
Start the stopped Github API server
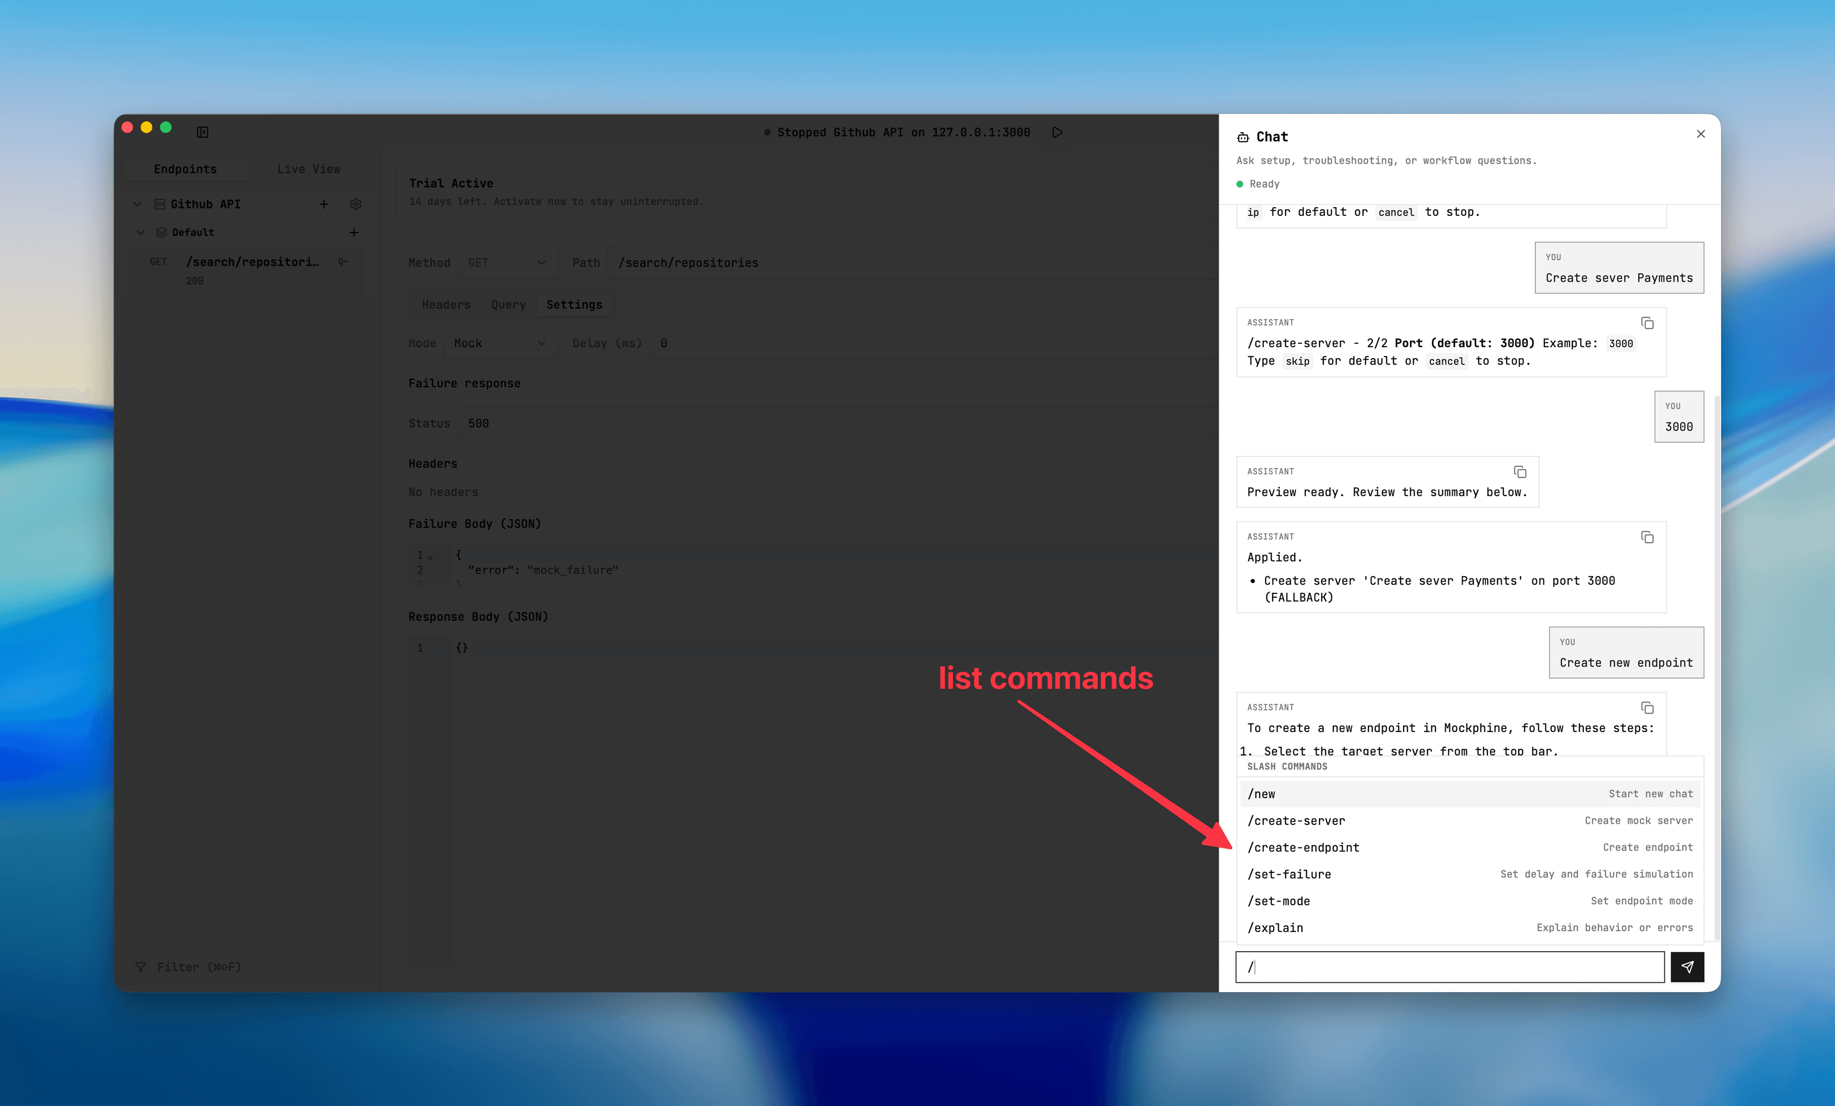pyautogui.click(x=1058, y=132)
